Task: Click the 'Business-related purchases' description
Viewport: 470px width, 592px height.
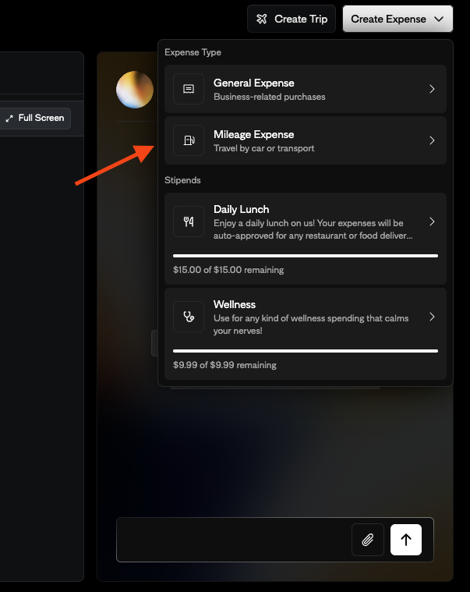Action: pos(270,97)
